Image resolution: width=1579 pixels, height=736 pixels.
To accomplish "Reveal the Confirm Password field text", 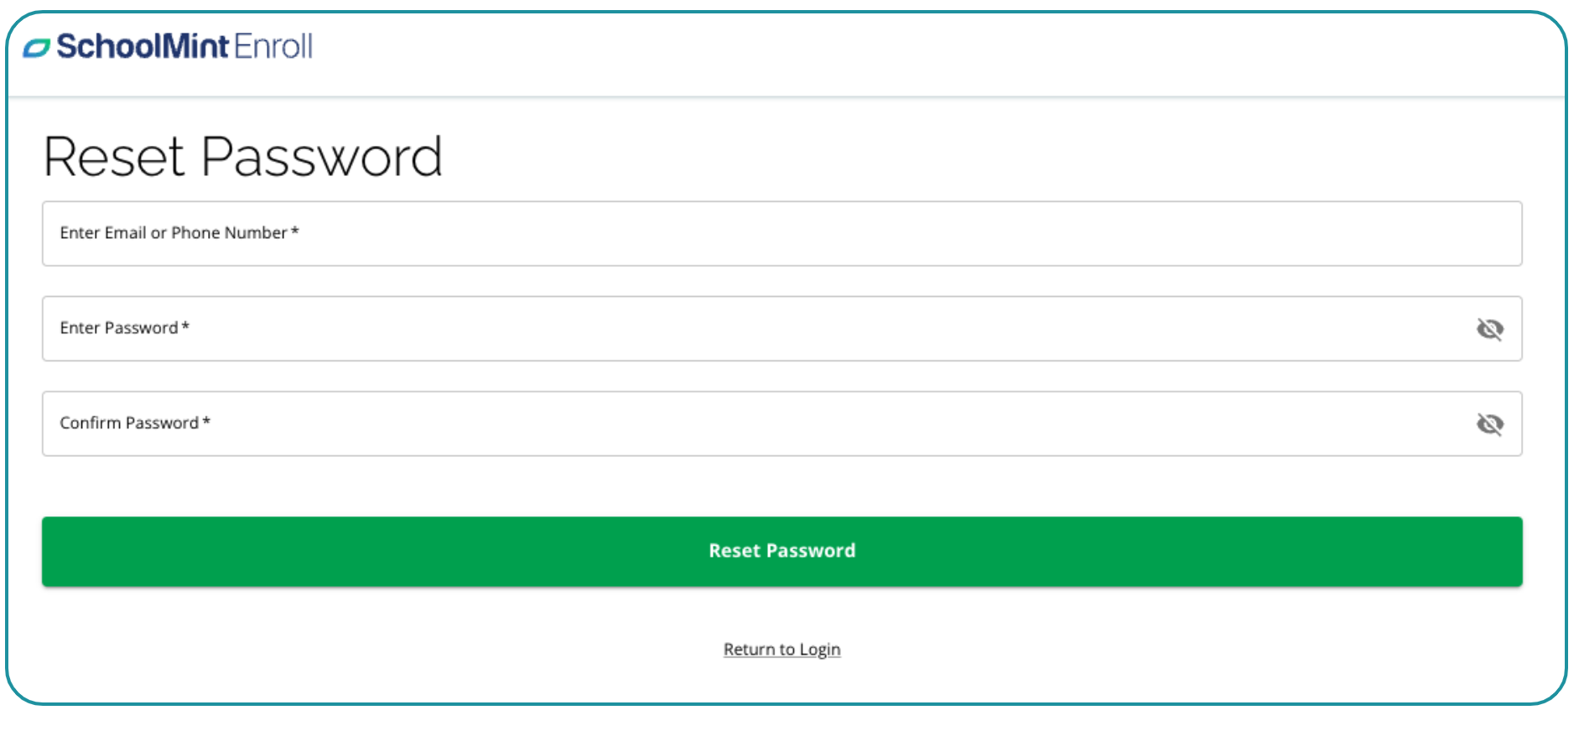I will 1489,424.
